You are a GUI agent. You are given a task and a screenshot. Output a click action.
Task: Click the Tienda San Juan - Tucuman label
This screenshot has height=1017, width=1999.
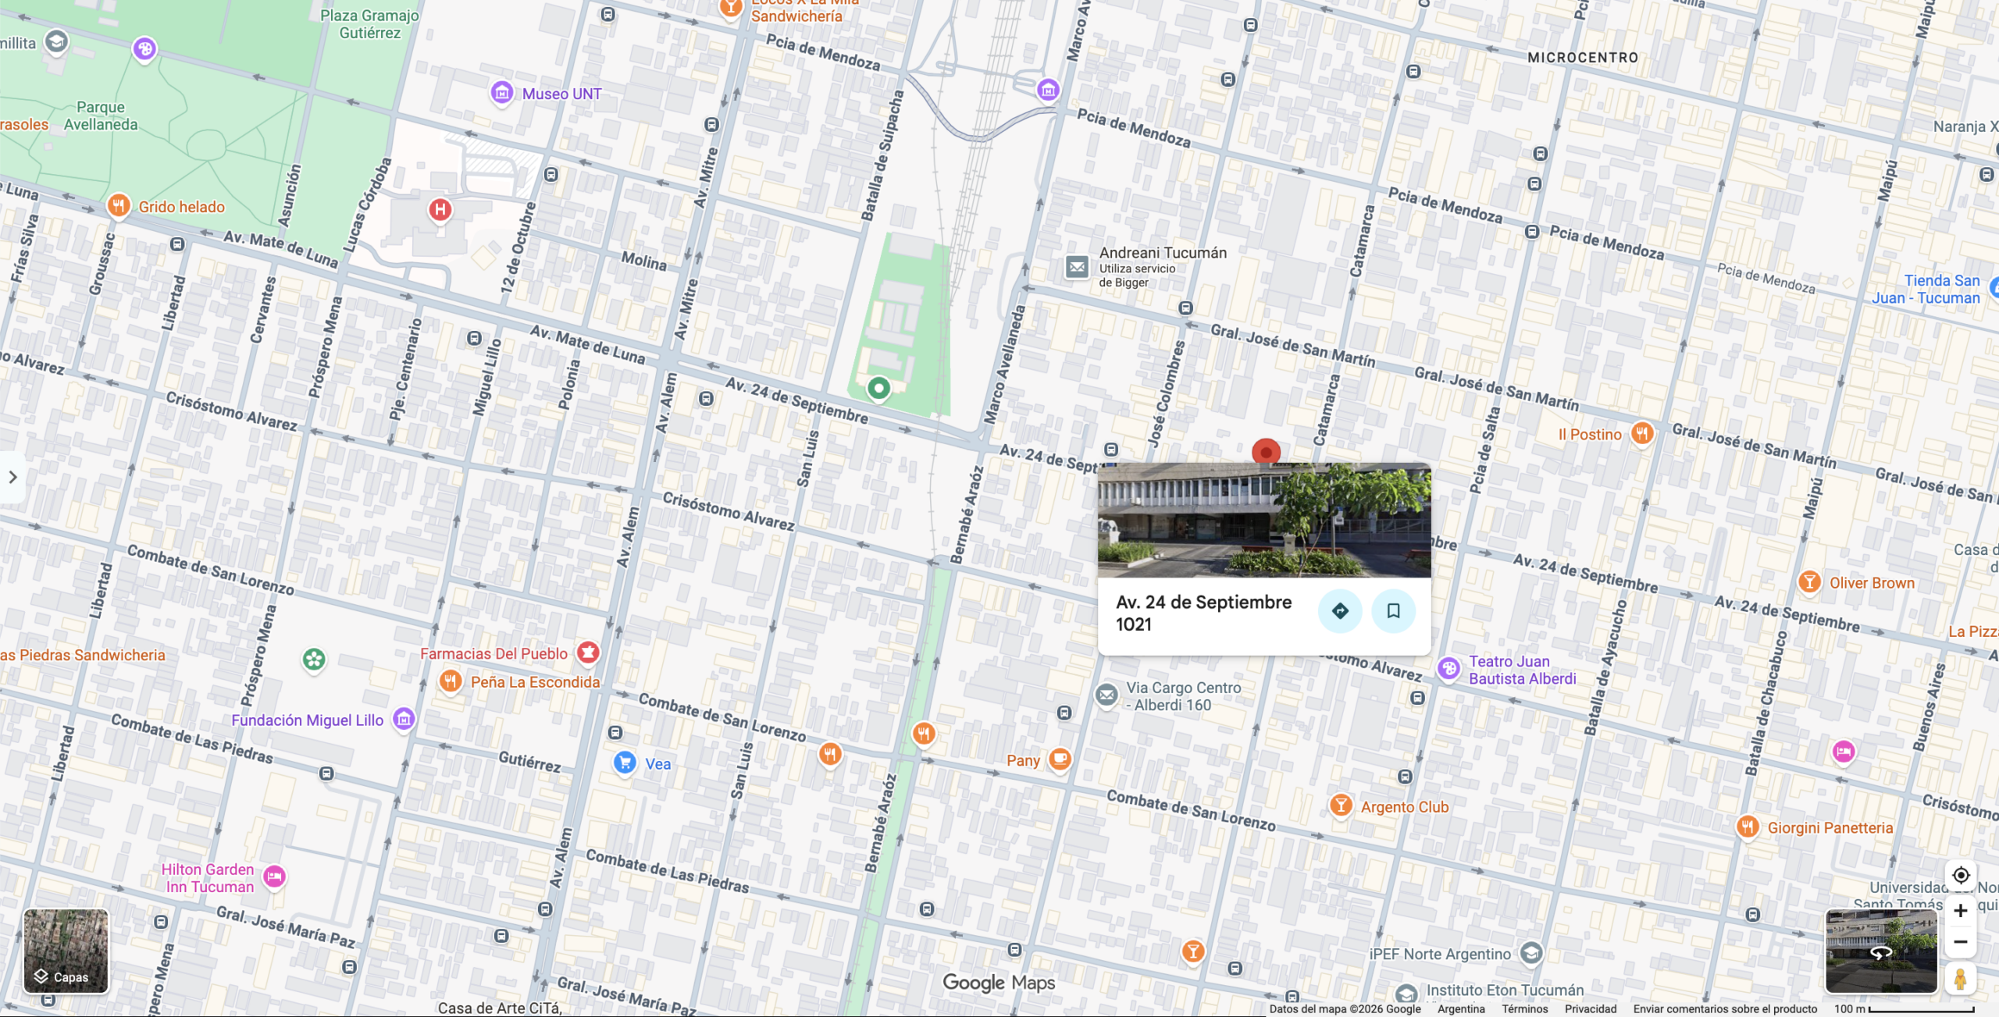click(1926, 289)
